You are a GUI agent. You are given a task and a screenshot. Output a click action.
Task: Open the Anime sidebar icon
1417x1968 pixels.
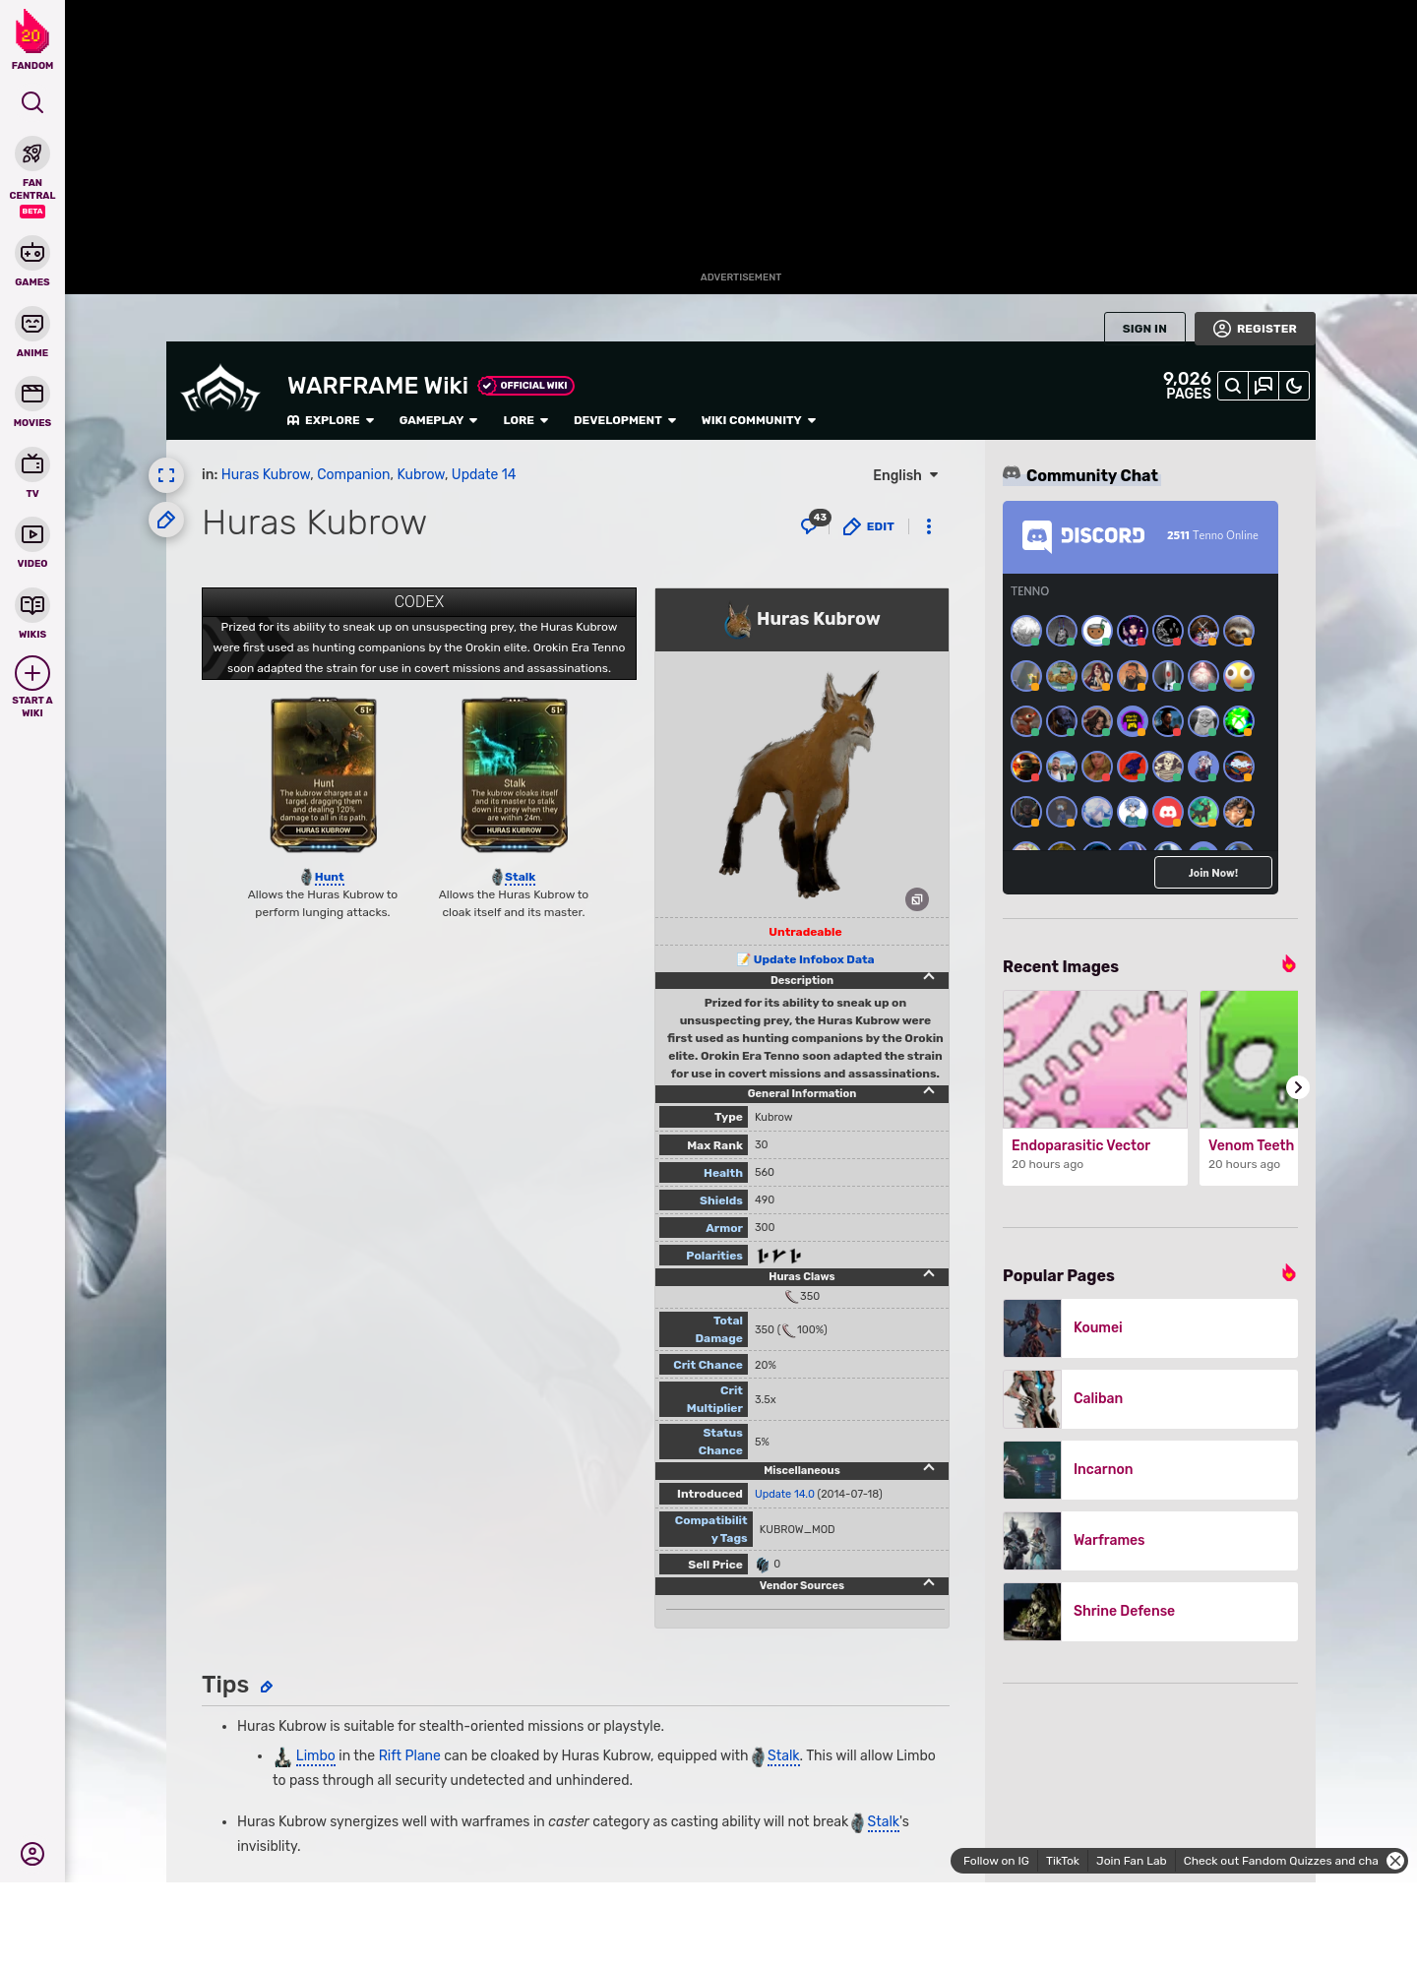pos(32,324)
